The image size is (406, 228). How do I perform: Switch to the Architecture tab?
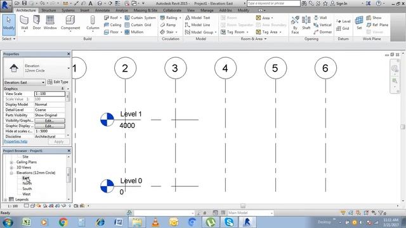coord(26,10)
